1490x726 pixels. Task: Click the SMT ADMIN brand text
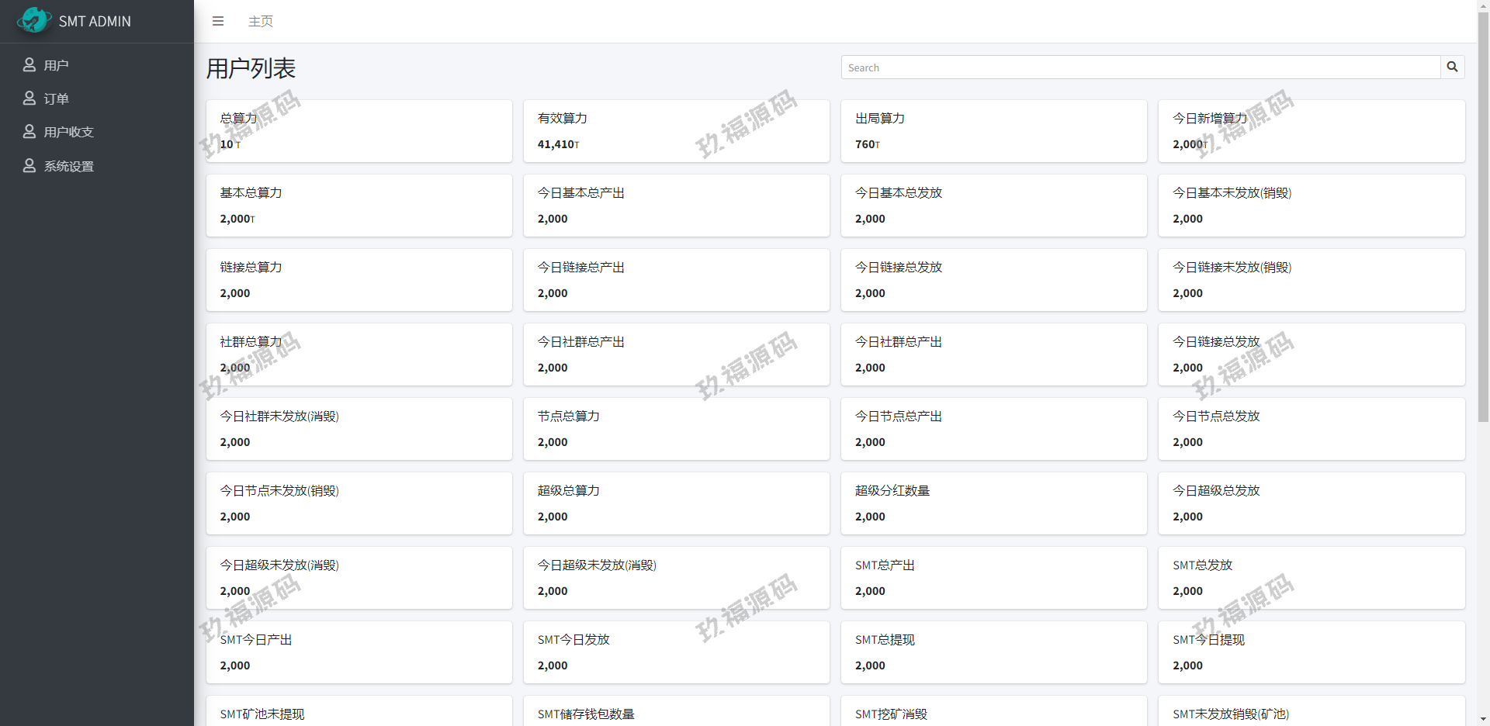[x=95, y=22]
